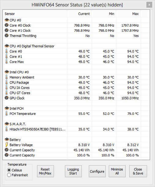Click the Close & Save button
Viewport: 155px width, 187px height.
click(138, 171)
